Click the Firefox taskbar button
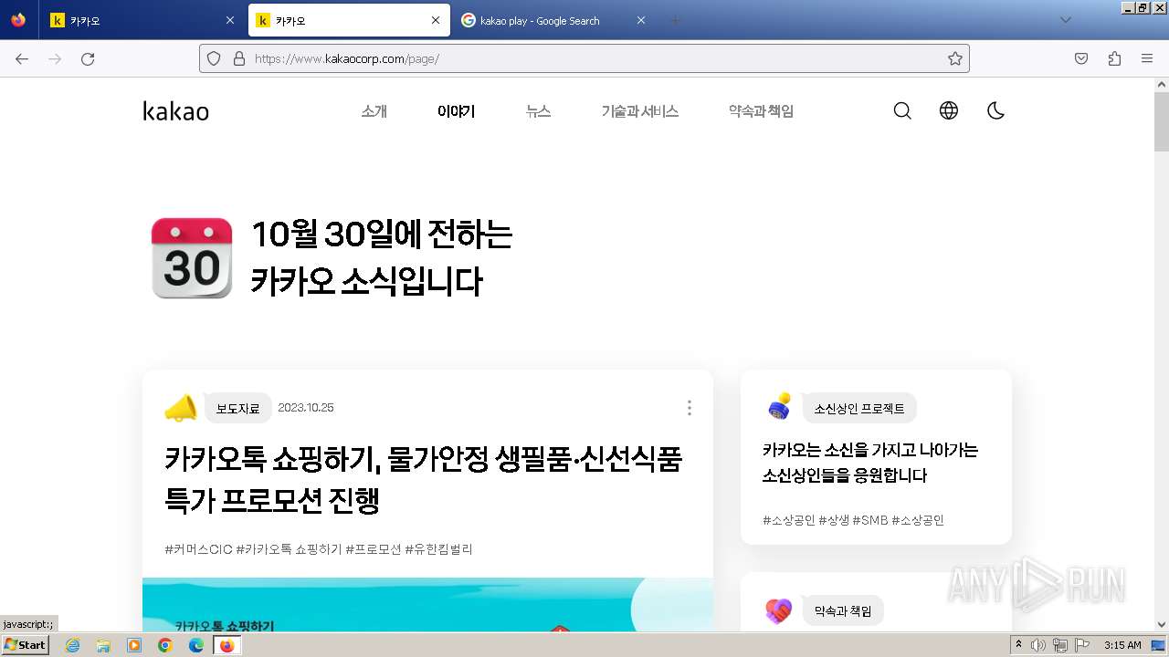Image resolution: width=1169 pixels, height=657 pixels. (226, 645)
